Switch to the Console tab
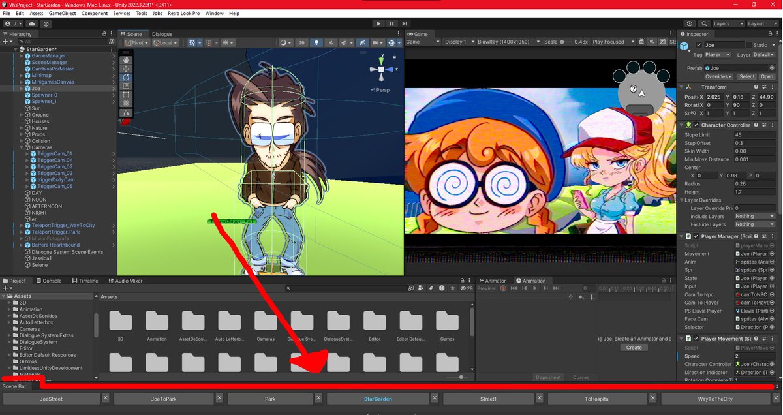 (x=48, y=281)
